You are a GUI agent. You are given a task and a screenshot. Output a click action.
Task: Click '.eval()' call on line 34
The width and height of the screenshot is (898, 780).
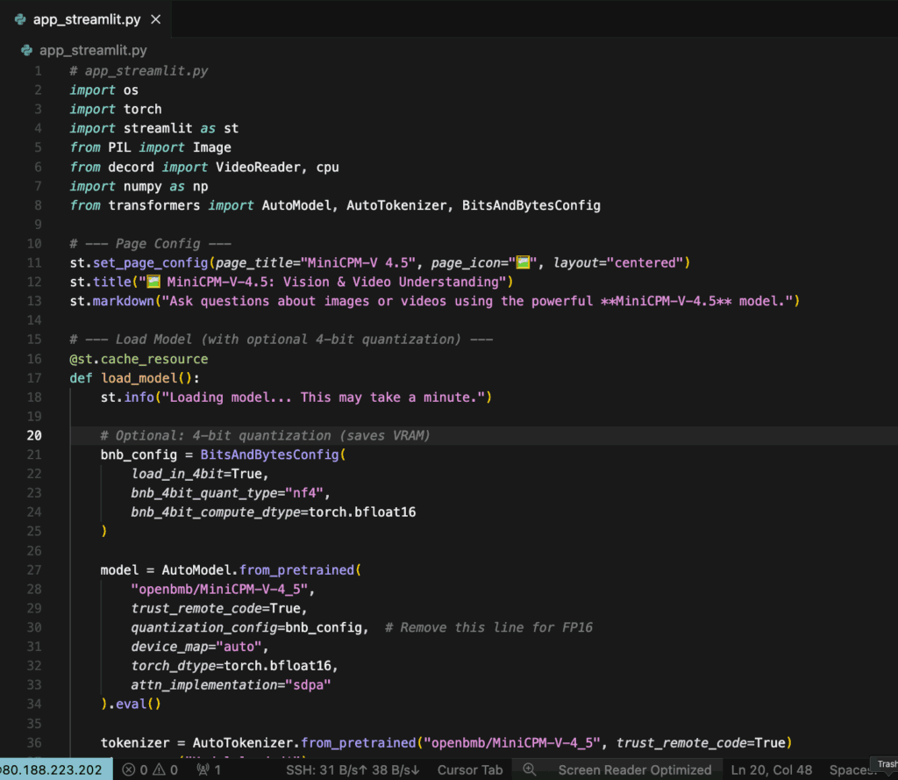point(135,704)
